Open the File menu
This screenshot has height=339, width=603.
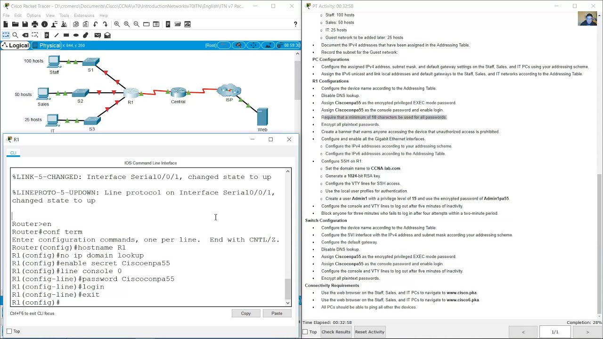pyautogui.click(x=6, y=16)
